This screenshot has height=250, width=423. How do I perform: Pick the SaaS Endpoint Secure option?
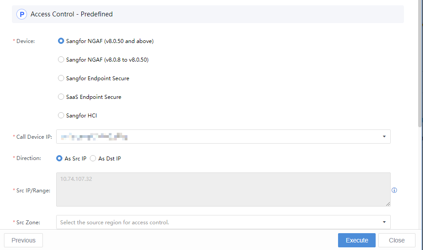pos(62,97)
